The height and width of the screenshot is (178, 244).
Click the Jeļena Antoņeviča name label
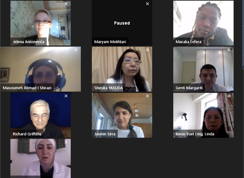tap(29, 42)
